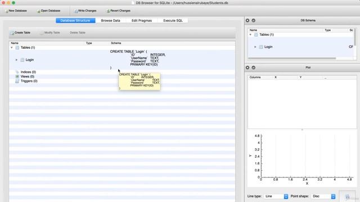
Task: Expand the Login table in main tree
Action: (x=16, y=60)
